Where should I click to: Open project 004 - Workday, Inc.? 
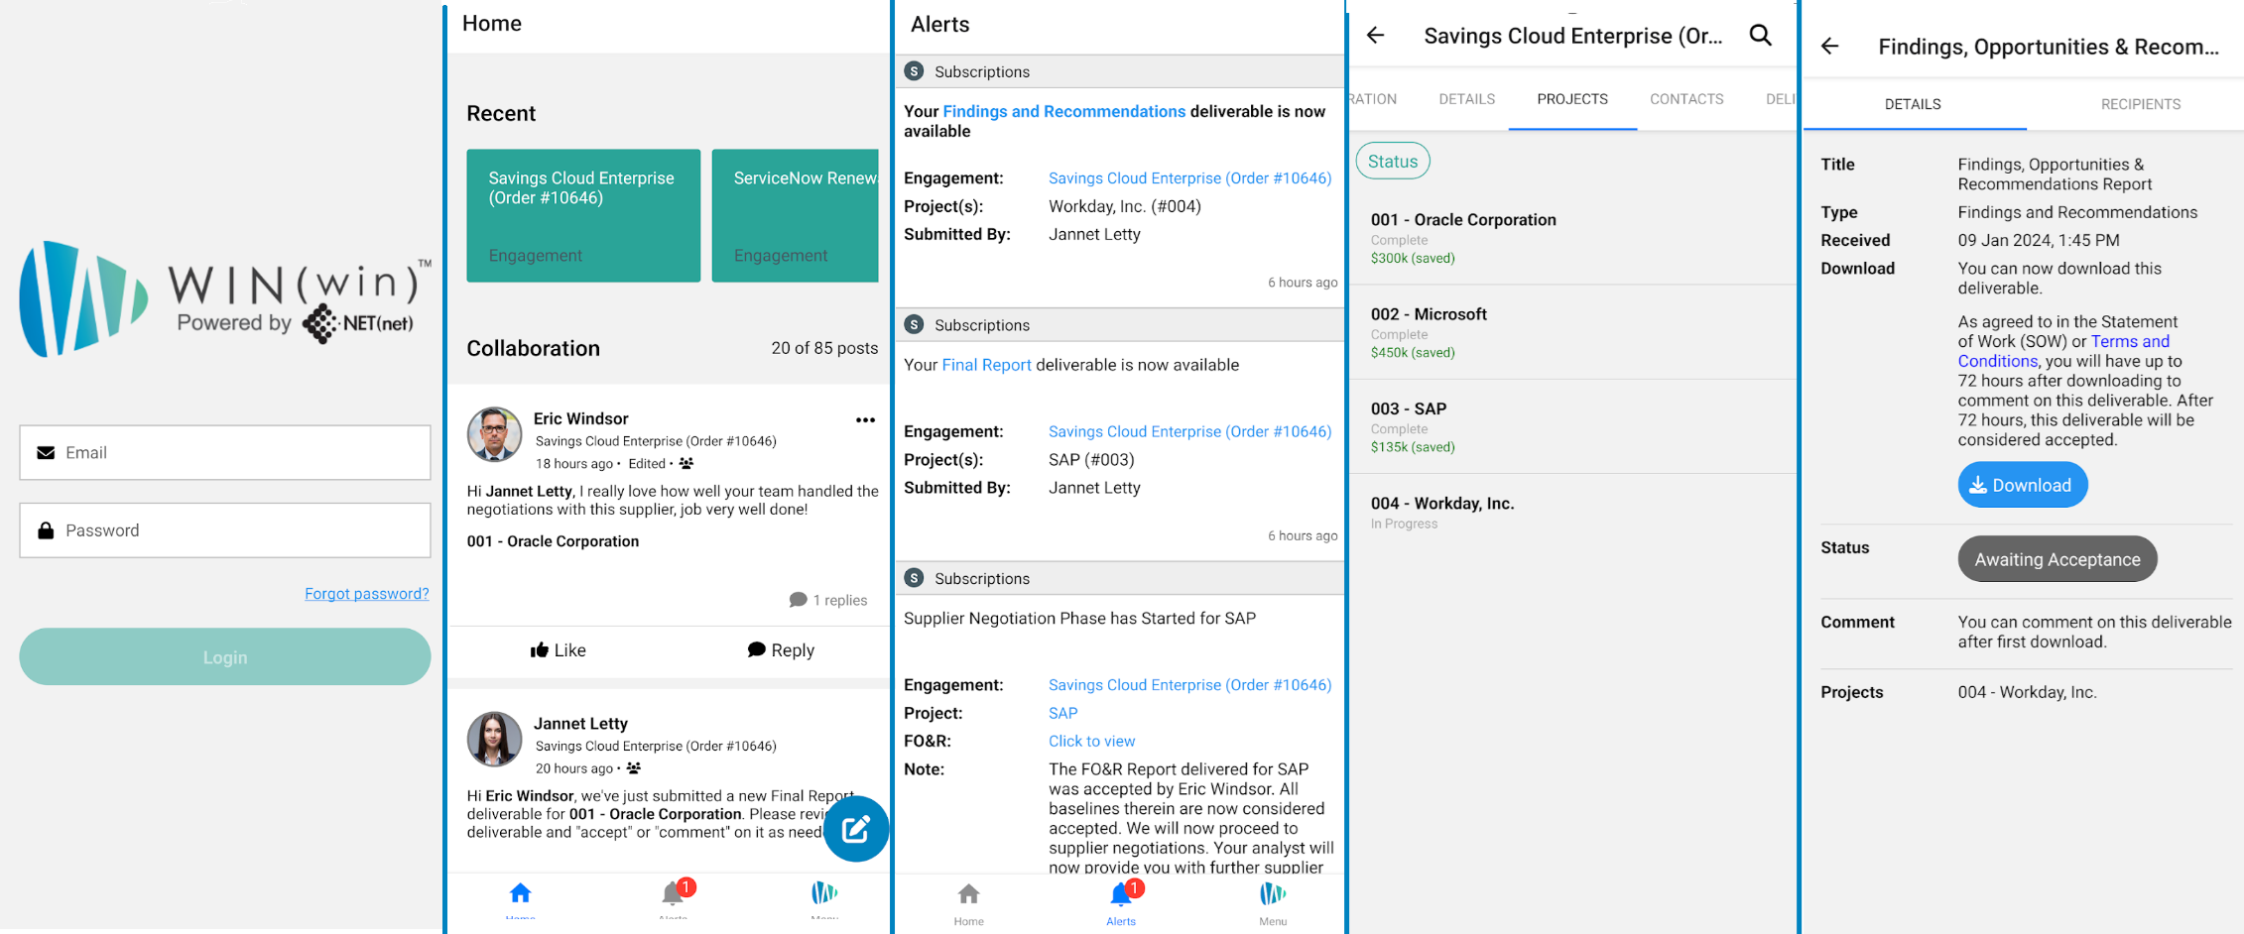pyautogui.click(x=1572, y=513)
